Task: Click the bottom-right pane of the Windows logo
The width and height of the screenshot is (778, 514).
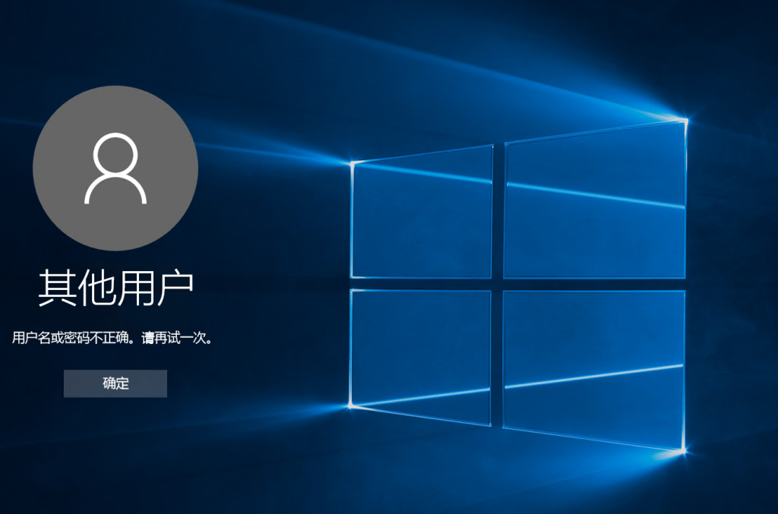Action: point(593,364)
